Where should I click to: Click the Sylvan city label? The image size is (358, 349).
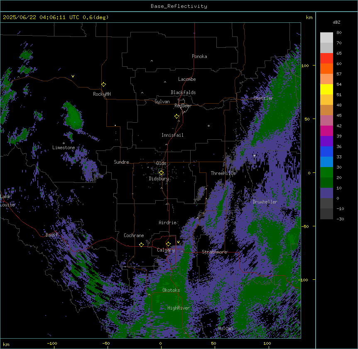coord(162,102)
